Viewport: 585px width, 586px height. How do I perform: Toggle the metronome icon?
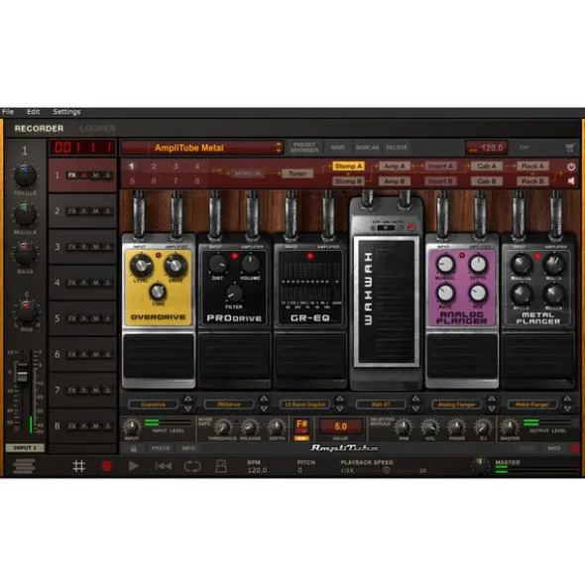coord(221,466)
